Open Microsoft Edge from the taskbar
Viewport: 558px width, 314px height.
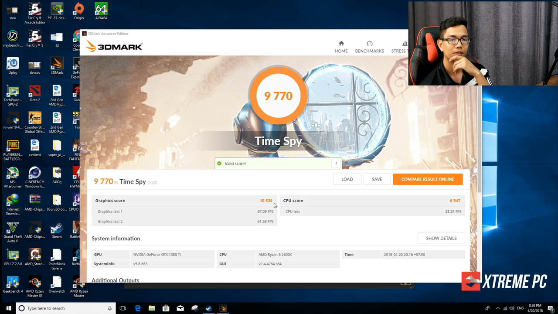pyautogui.click(x=137, y=308)
